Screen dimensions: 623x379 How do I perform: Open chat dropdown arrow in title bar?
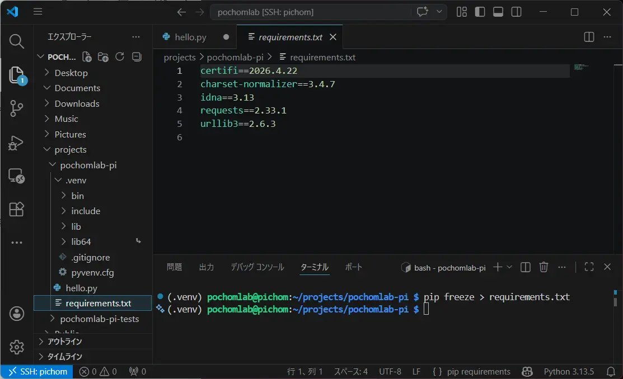(x=439, y=12)
